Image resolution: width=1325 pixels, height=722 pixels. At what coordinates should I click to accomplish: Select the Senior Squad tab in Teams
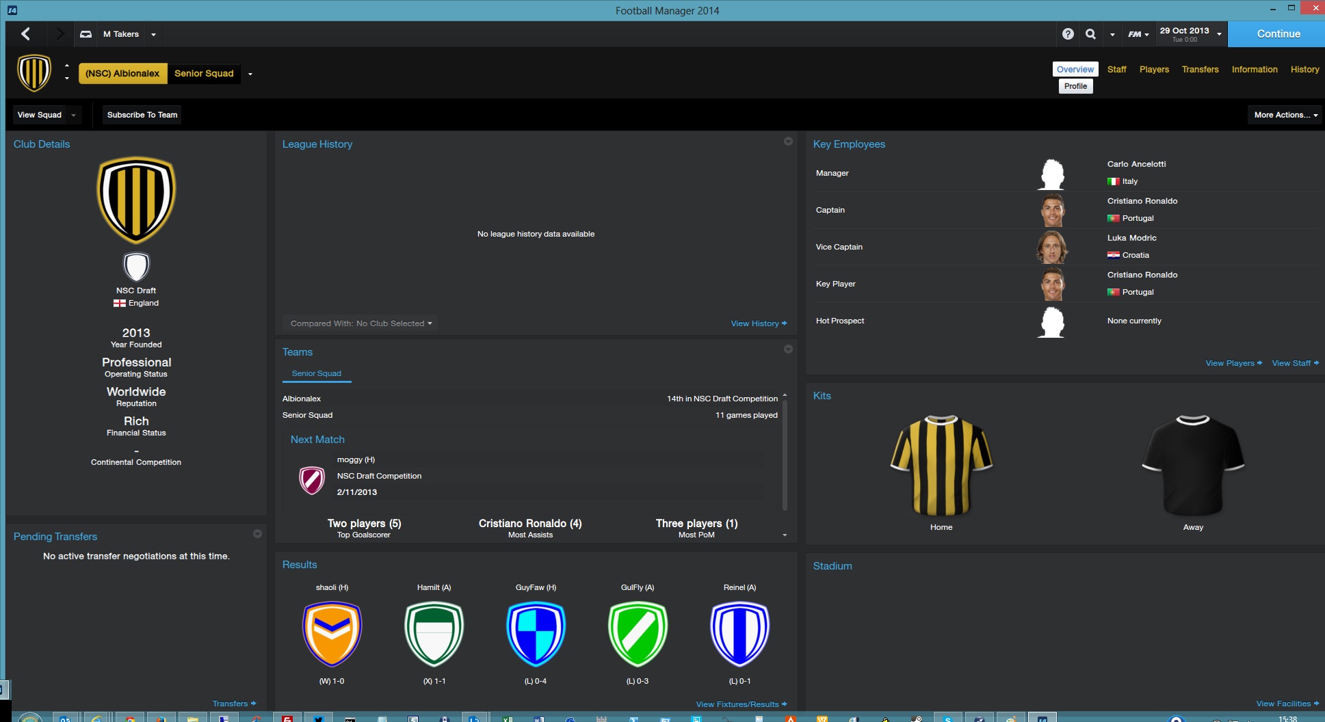tap(317, 374)
